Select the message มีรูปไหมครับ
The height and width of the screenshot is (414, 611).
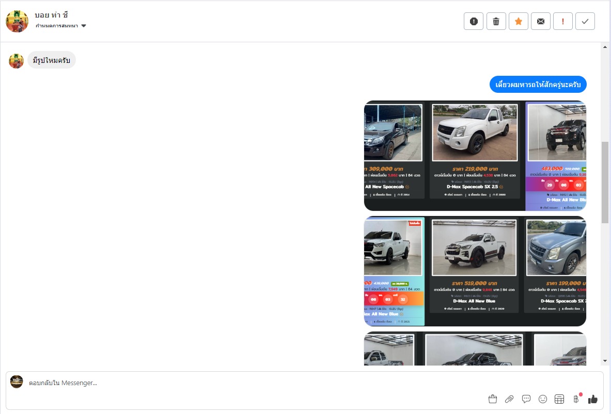click(52, 60)
